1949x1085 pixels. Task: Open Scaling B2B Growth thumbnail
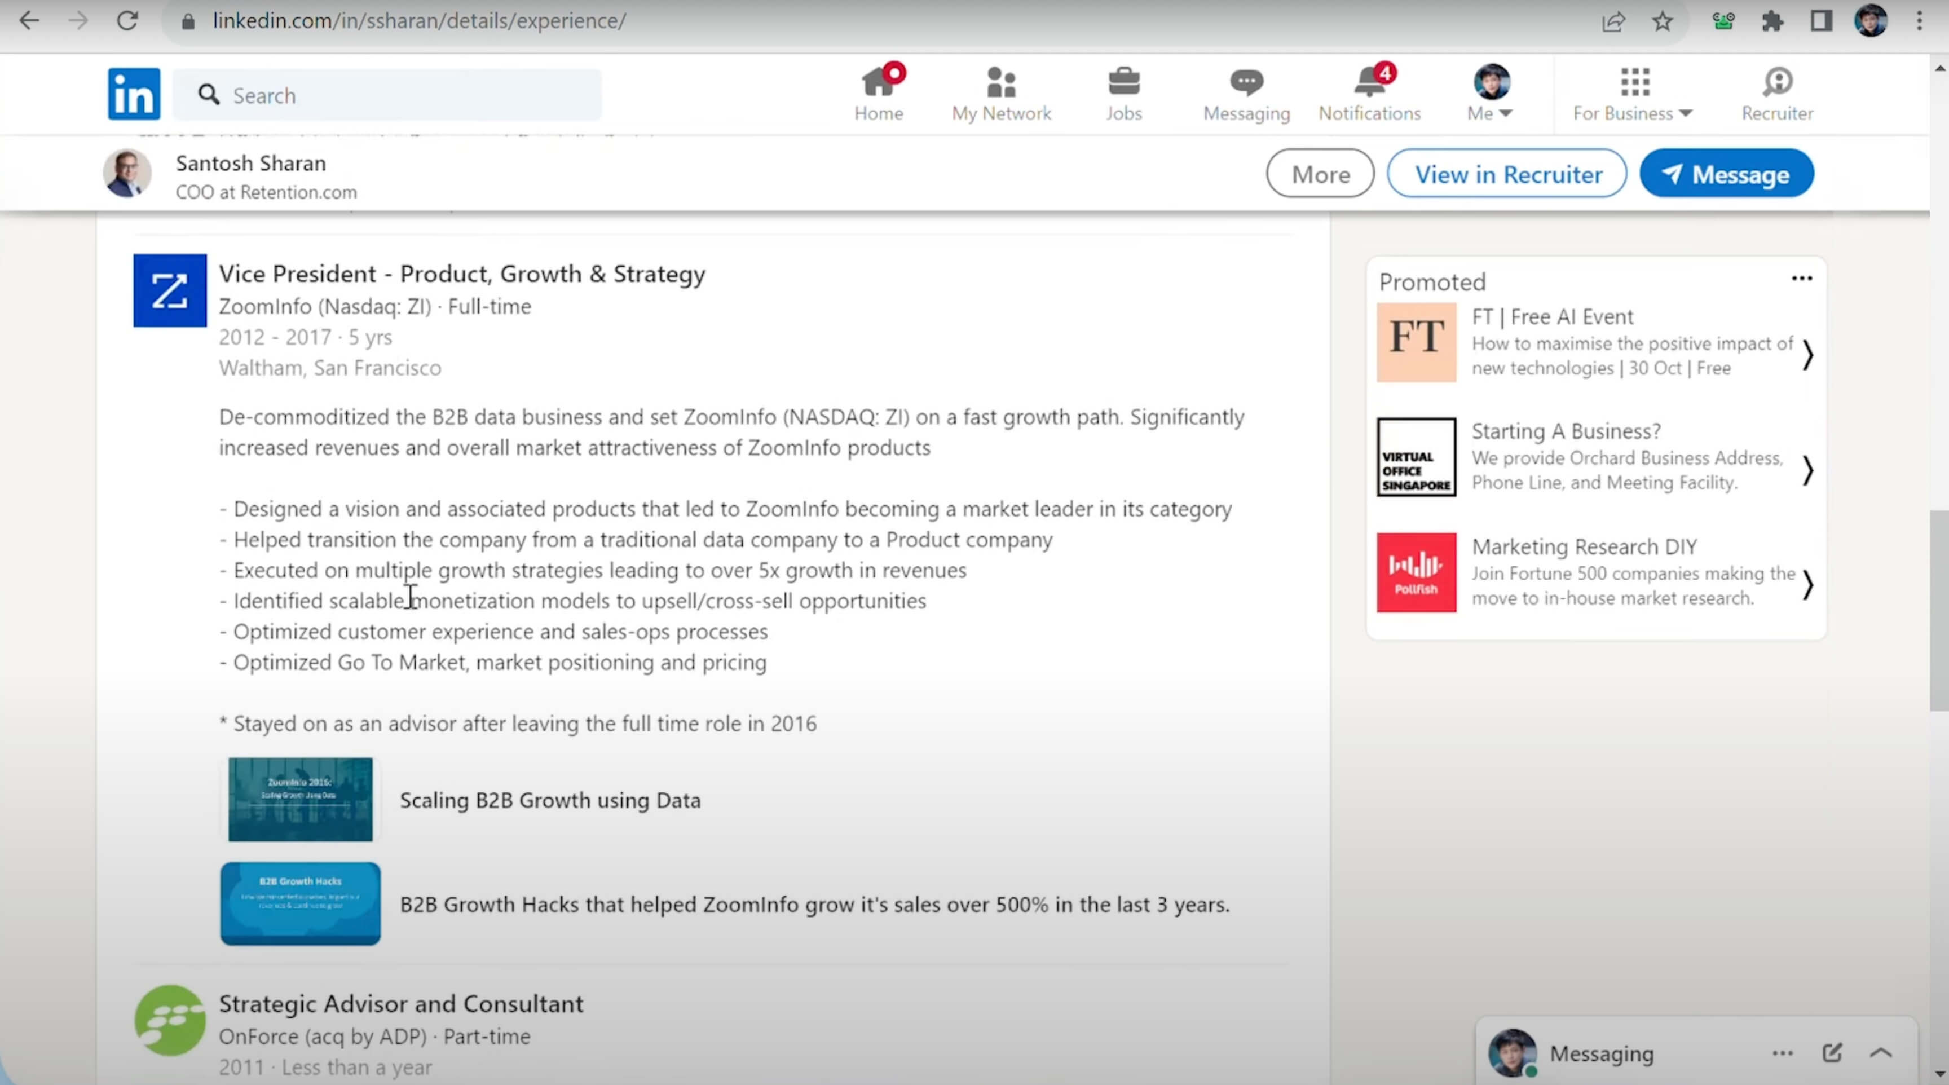pos(301,799)
